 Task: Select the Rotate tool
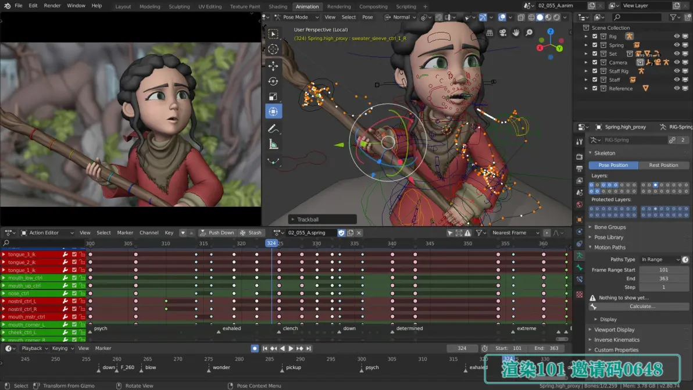[273, 81]
